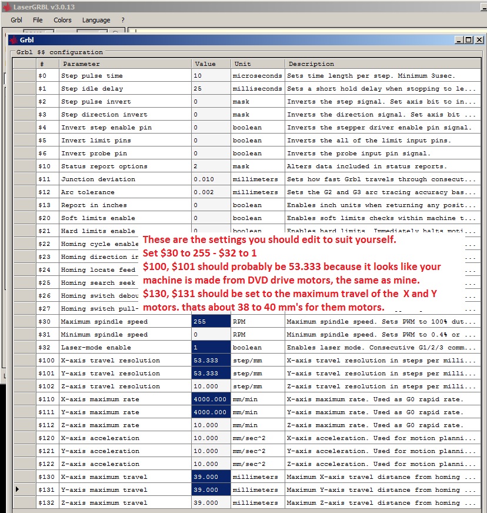487x513 pixels.
Task: Click the $10 Status report options value 2
Action: (211, 166)
